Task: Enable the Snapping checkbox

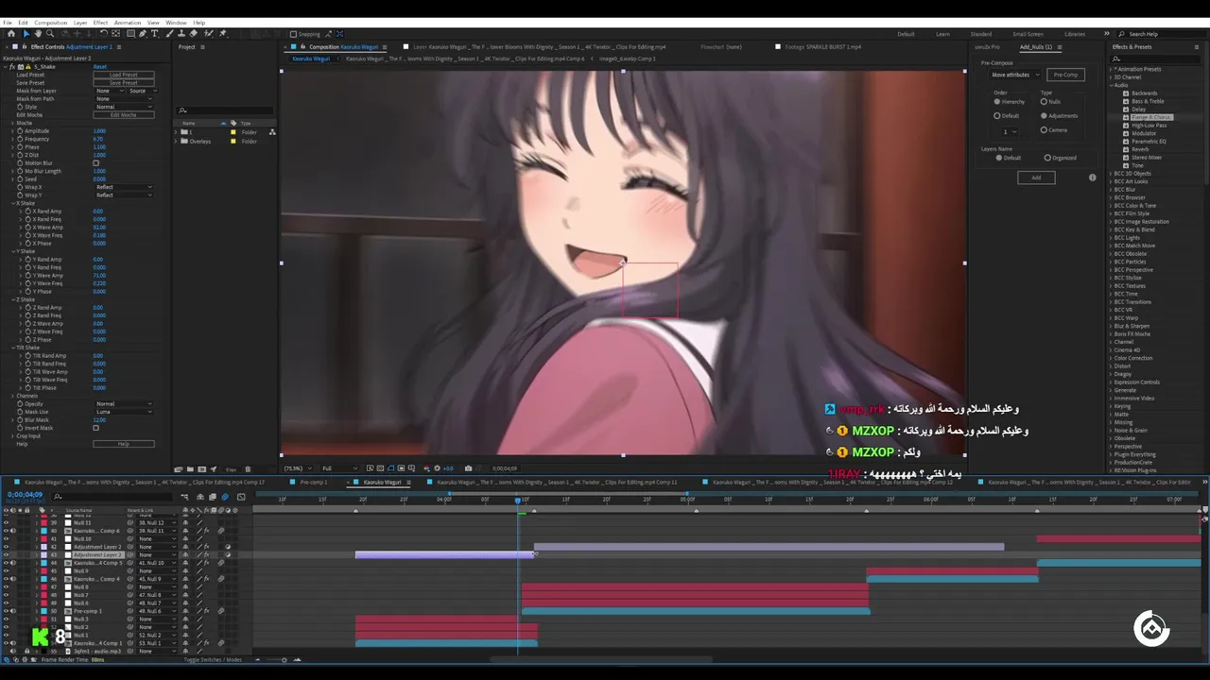Action: (x=293, y=34)
